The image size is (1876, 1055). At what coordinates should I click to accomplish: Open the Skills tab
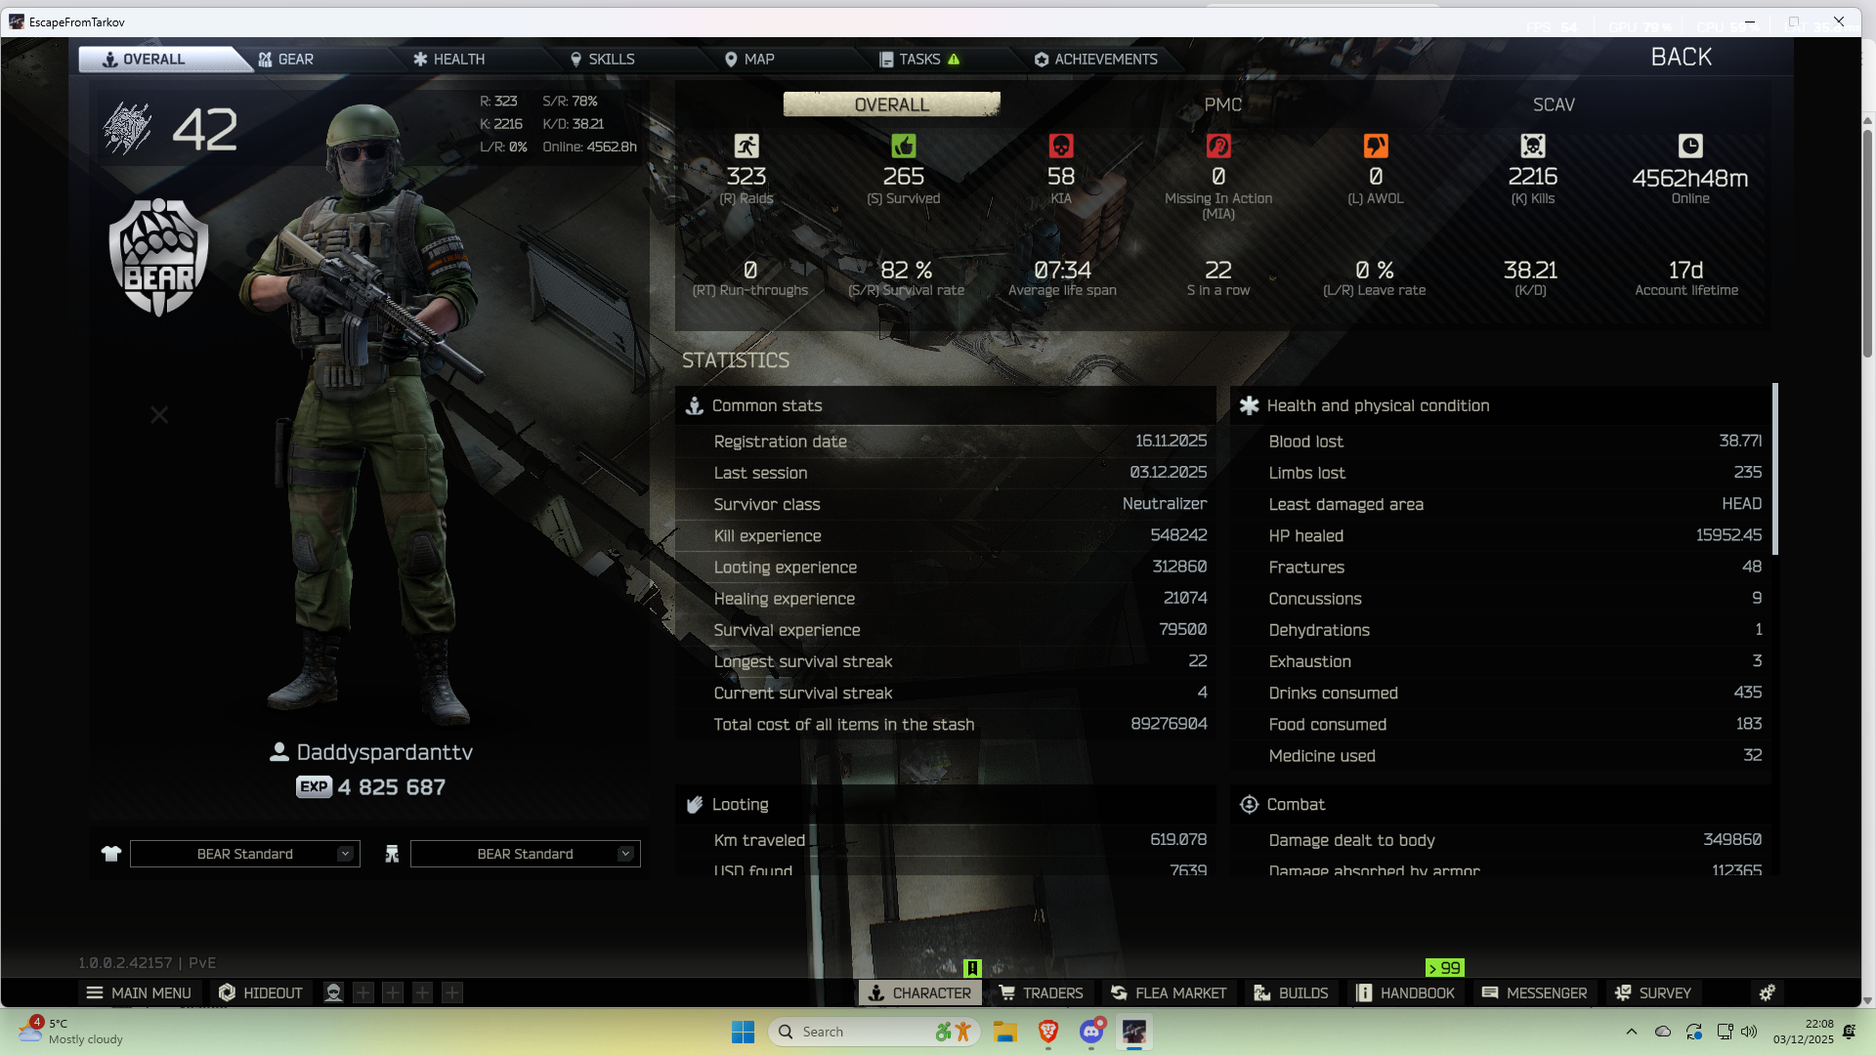602,60
